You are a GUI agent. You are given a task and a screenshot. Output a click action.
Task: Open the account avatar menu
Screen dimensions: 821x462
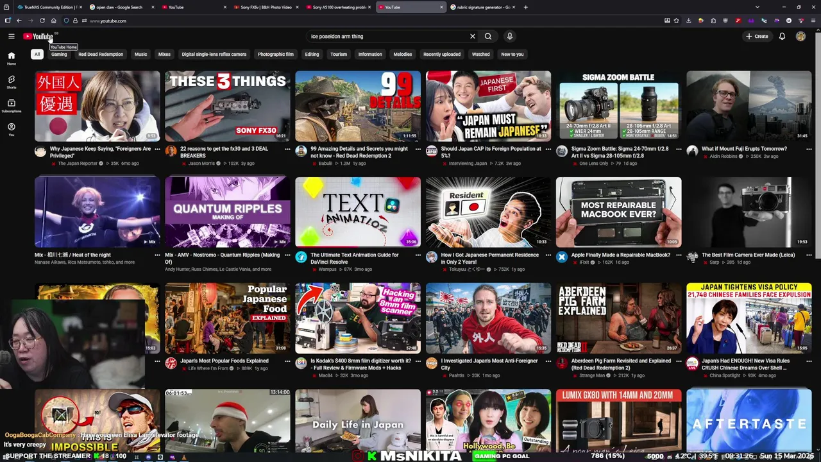pyautogui.click(x=800, y=37)
